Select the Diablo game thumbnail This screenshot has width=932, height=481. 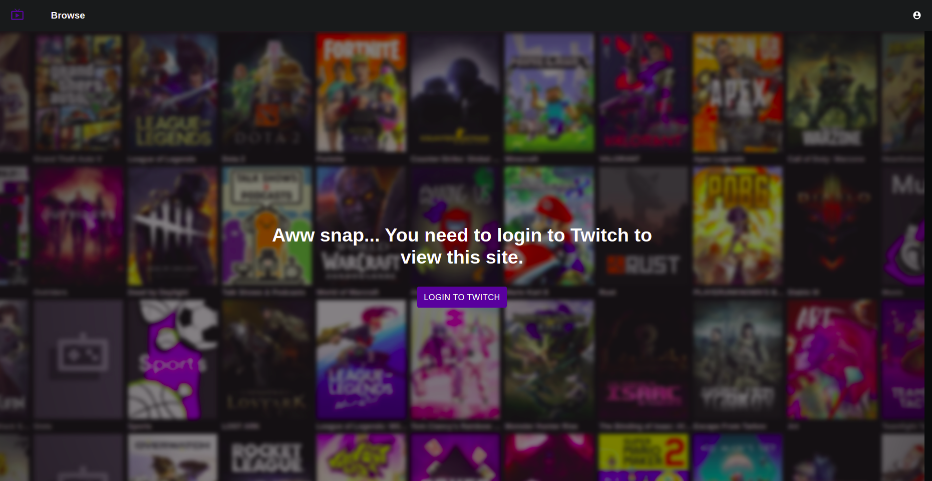(831, 226)
